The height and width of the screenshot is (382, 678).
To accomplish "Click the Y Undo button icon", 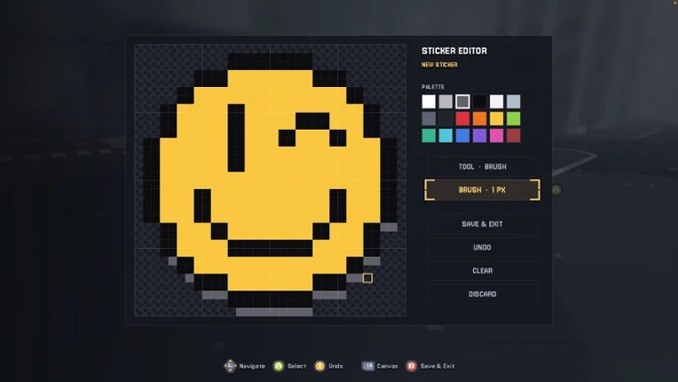I will click(319, 366).
